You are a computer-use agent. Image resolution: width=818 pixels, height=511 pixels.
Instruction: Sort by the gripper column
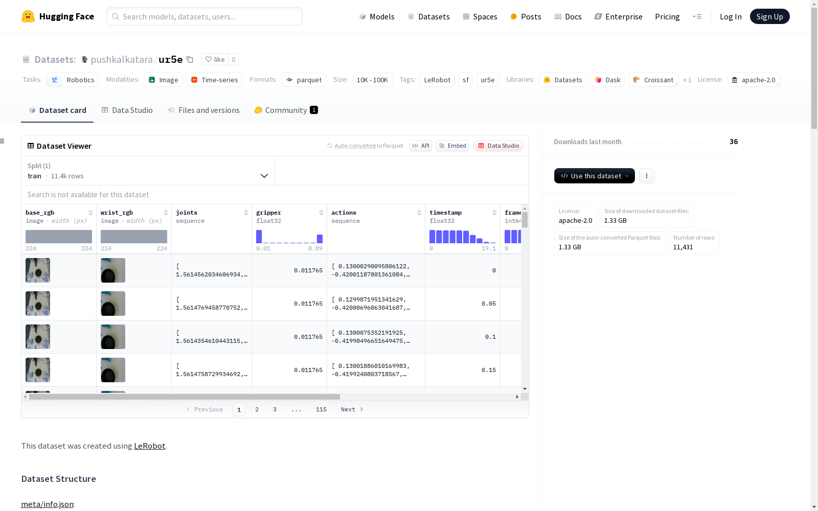321,213
